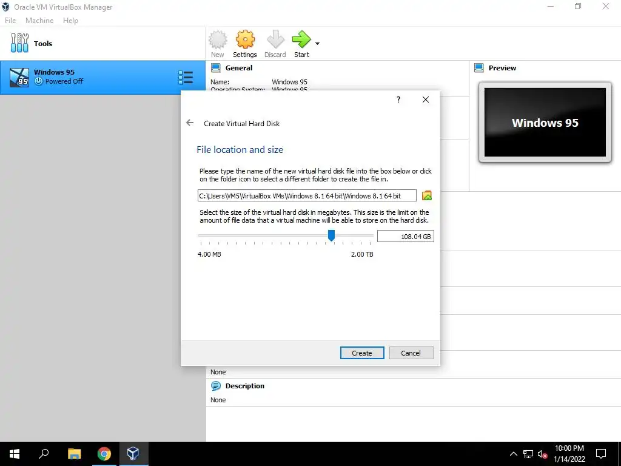
Task: Click the Windows 95 OS icon in list
Action: [x=19, y=77]
